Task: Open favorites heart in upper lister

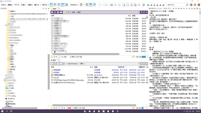Action: [x=61, y=12]
